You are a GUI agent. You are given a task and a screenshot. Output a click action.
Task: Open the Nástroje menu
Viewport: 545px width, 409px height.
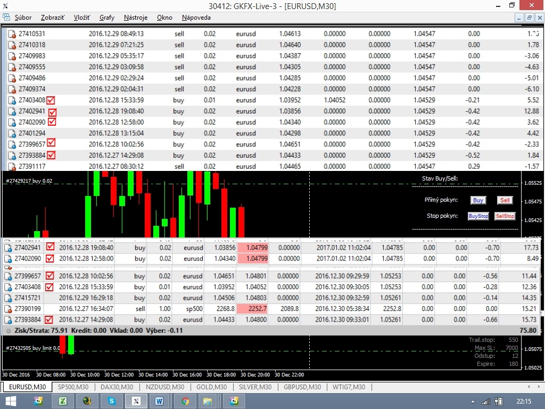136,18
